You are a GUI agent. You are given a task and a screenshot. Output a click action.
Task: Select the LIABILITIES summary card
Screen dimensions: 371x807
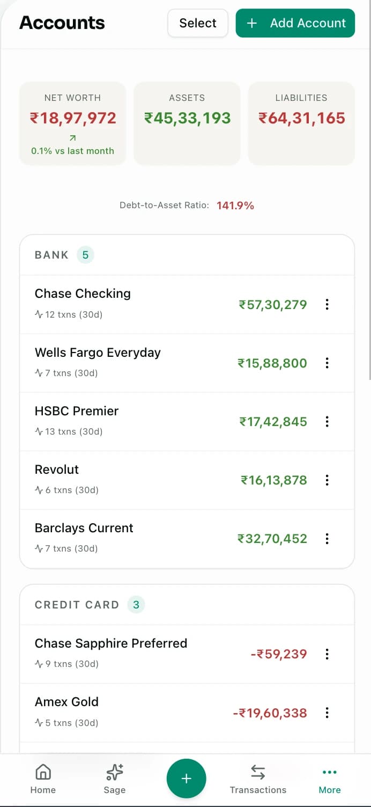point(301,123)
